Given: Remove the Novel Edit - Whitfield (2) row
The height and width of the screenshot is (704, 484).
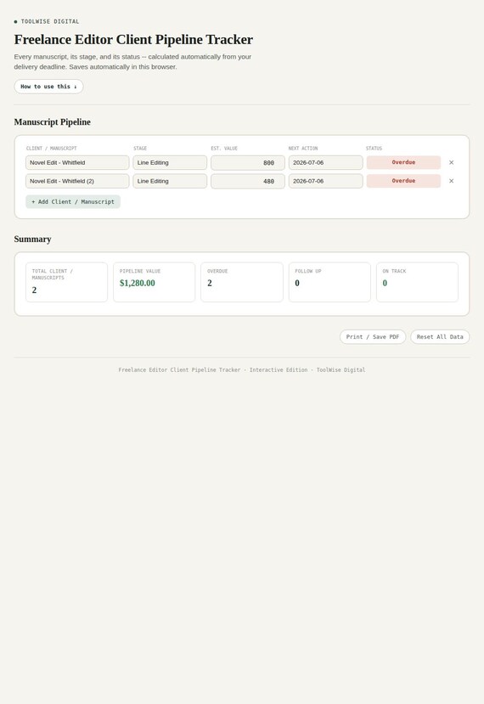Looking at the screenshot, I should coord(451,181).
